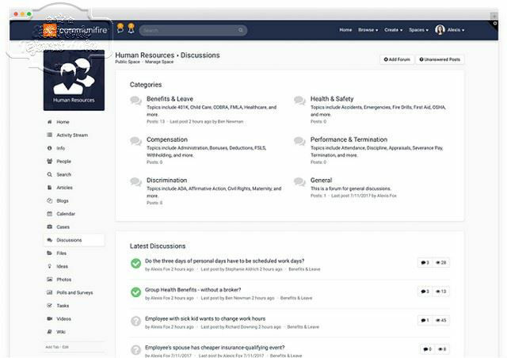
Task: Expand the Create dropdown menu
Action: (393, 30)
